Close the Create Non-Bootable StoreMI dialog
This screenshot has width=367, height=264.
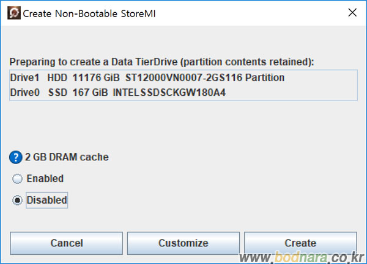tap(352, 13)
